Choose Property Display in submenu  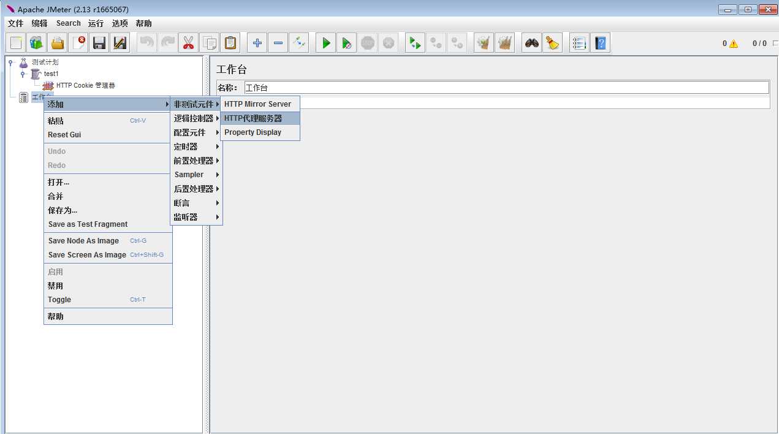(x=260, y=132)
